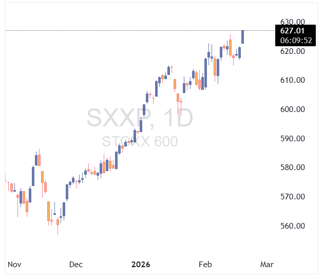Click the Nov label on time axis
Viewport: 323px width, 280px height.
[x=14, y=265]
